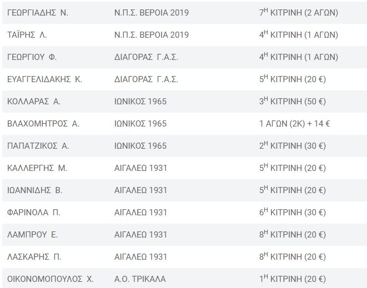Select the ΤΑΪΡΗΣ Λ. name cell
367x288 pixels.
tap(27, 35)
